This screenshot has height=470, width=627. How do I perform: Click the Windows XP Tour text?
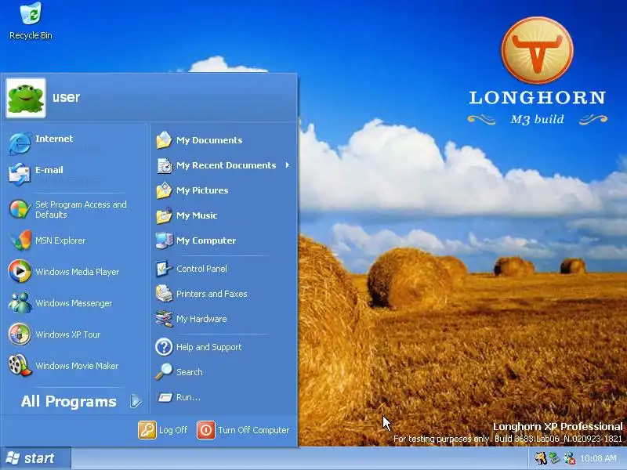click(68, 334)
